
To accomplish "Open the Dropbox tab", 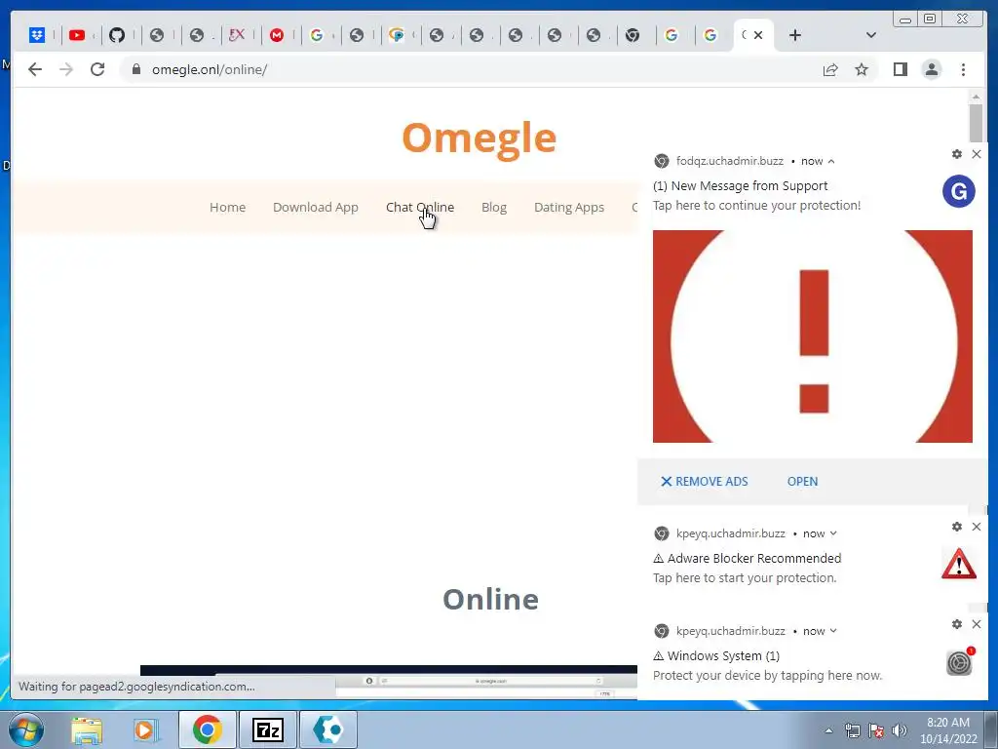I will click(x=37, y=35).
